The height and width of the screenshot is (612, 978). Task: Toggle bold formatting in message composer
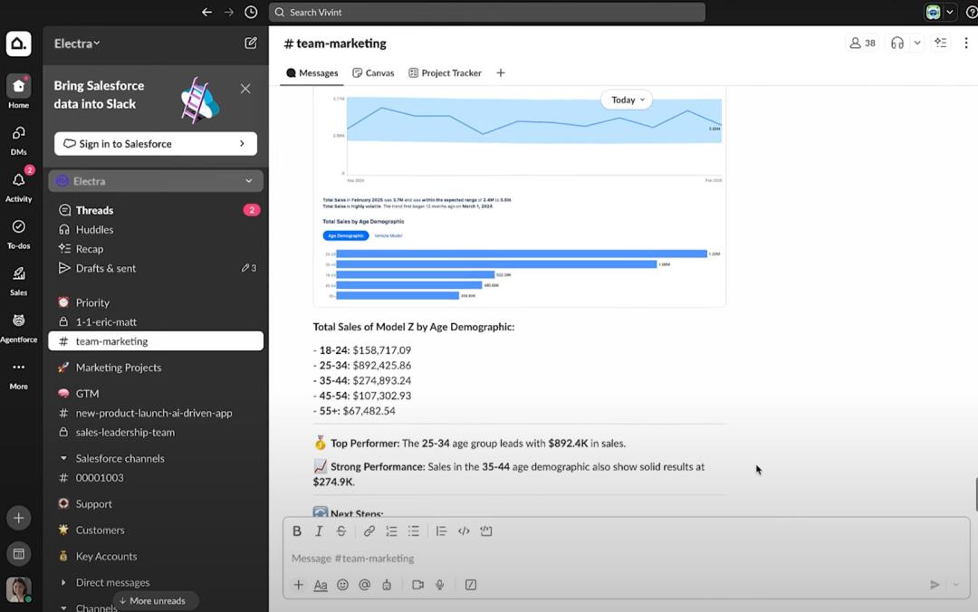[297, 531]
